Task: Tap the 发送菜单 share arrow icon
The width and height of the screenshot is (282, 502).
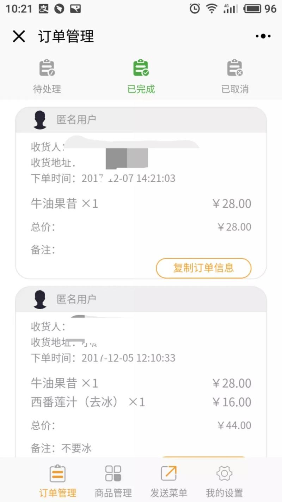Action: (168, 473)
